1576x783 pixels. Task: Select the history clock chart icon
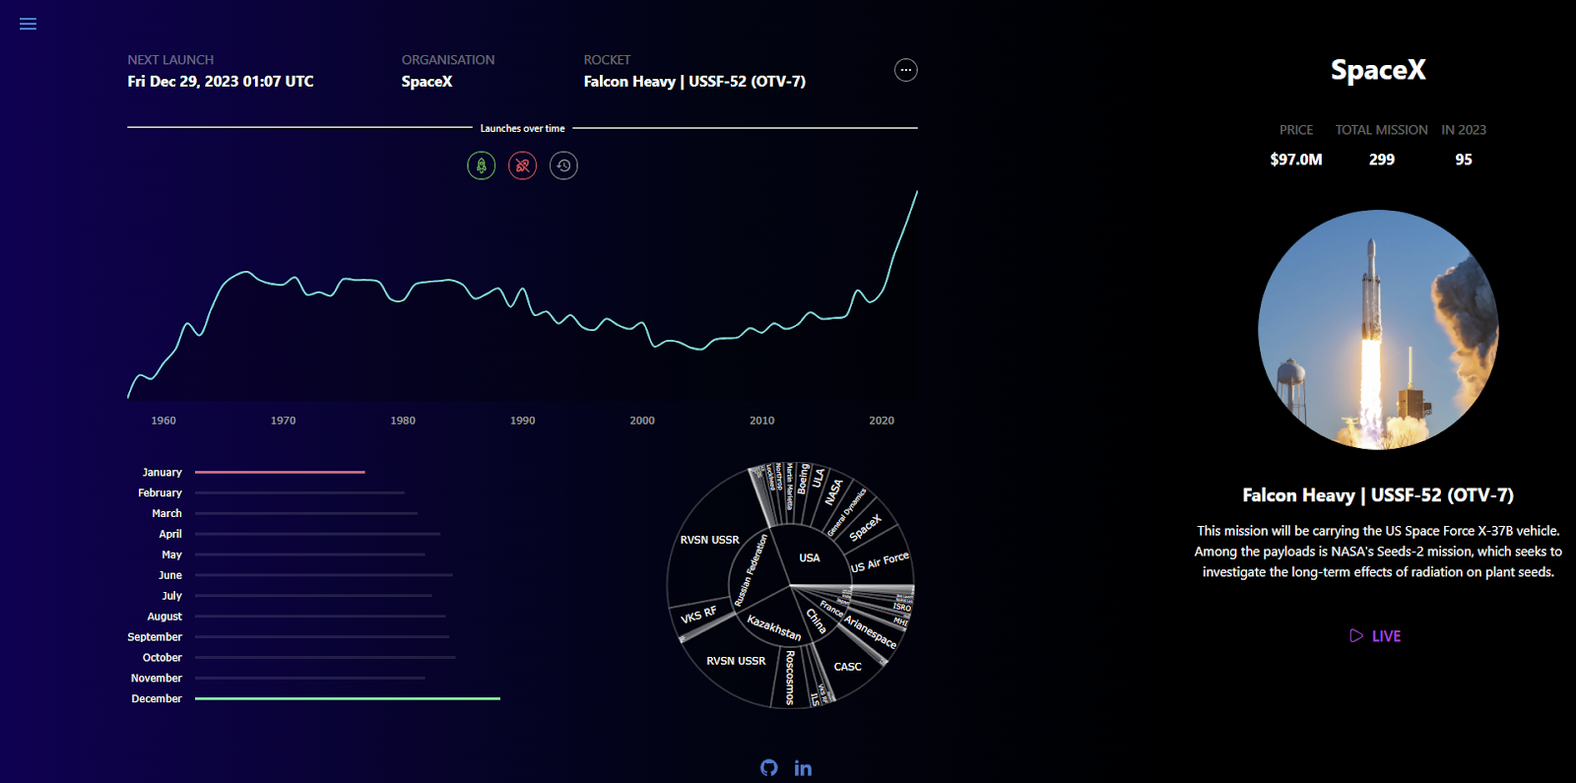[x=563, y=165]
